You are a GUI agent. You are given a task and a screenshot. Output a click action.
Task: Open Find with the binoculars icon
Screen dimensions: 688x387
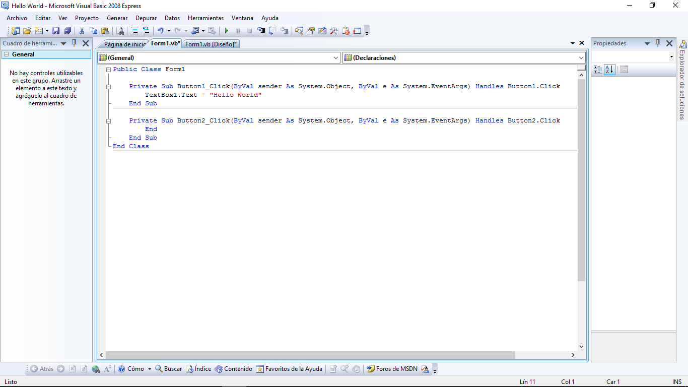pos(120,31)
